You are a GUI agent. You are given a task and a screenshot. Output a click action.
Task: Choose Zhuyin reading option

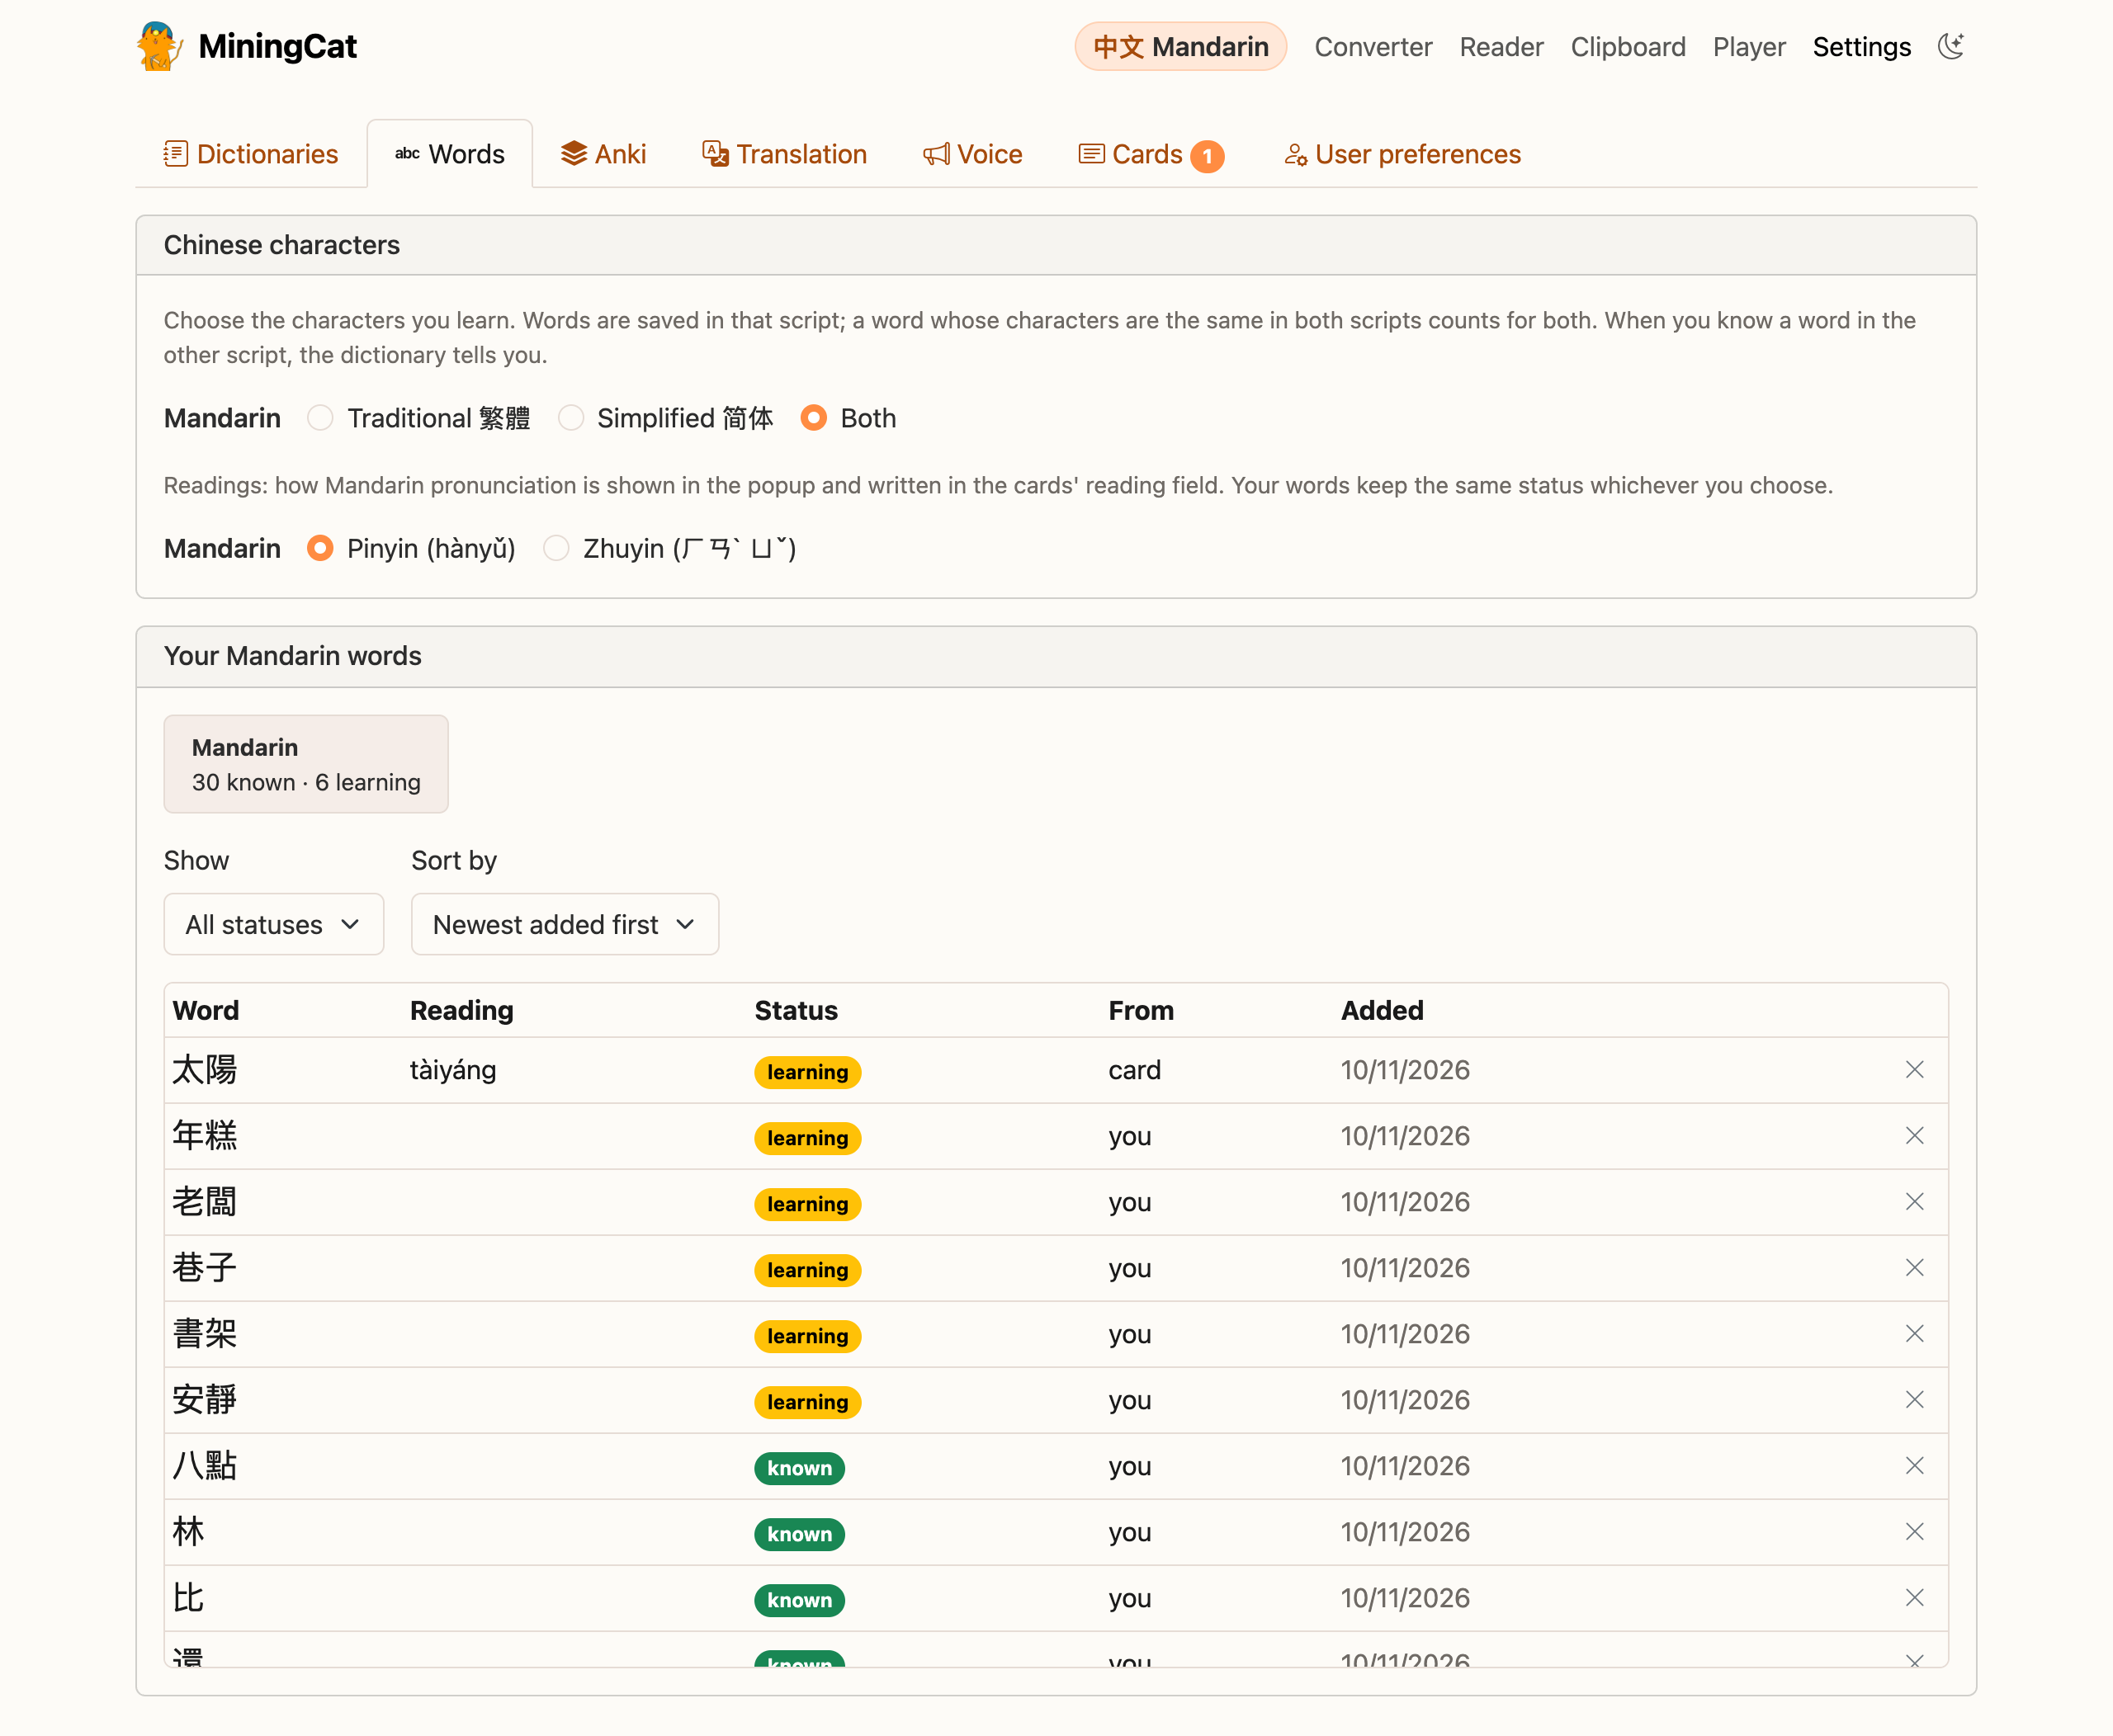click(x=556, y=548)
